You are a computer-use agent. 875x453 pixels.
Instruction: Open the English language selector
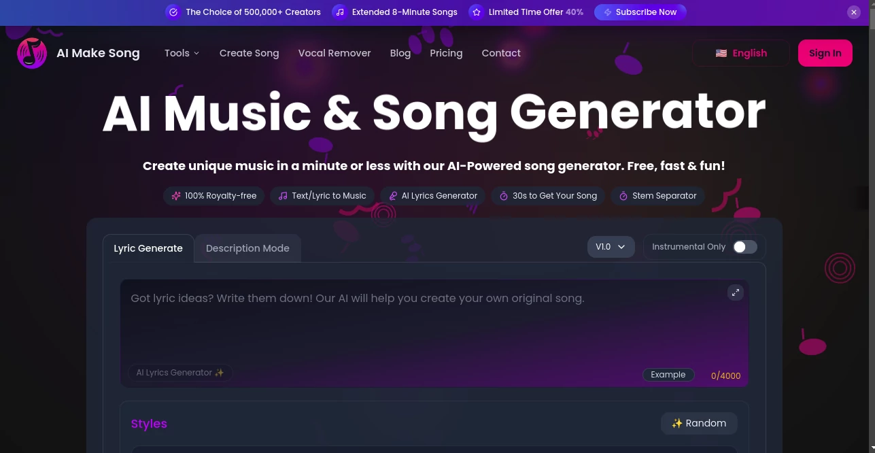(x=740, y=52)
